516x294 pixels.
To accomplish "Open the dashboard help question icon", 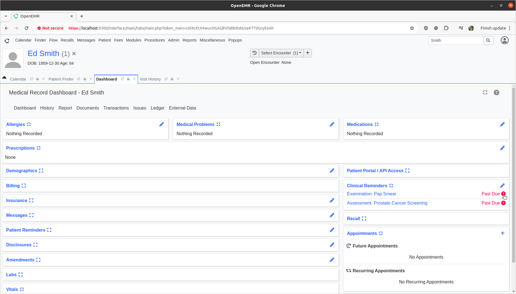I will tap(496, 93).
